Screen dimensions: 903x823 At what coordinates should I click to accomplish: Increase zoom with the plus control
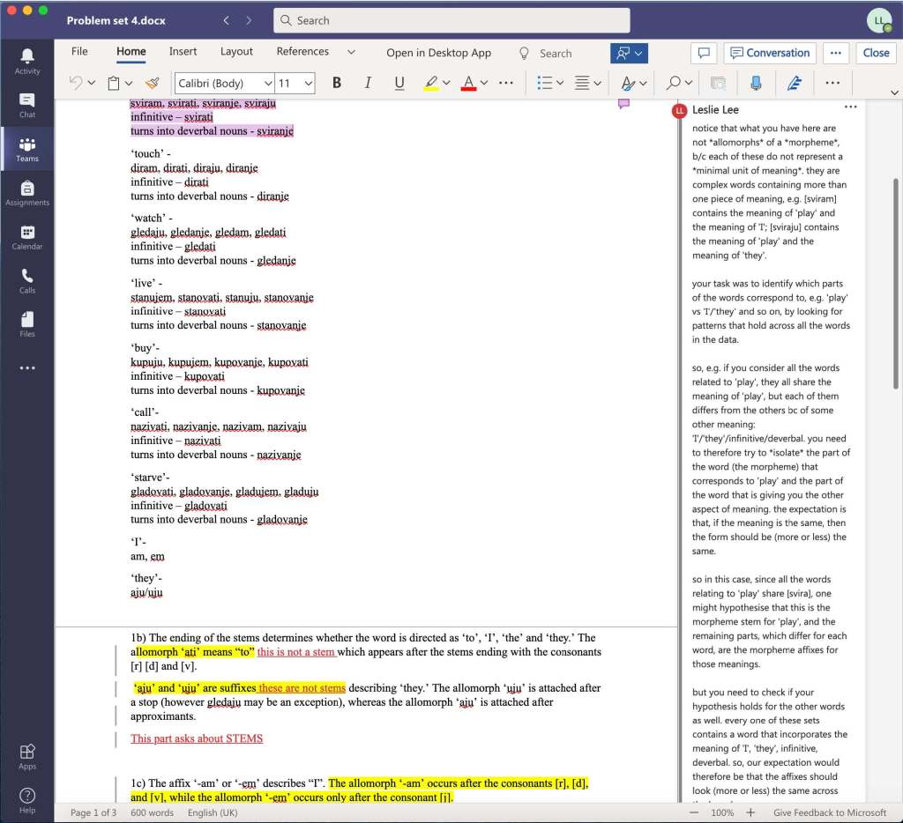pyautogui.click(x=750, y=813)
